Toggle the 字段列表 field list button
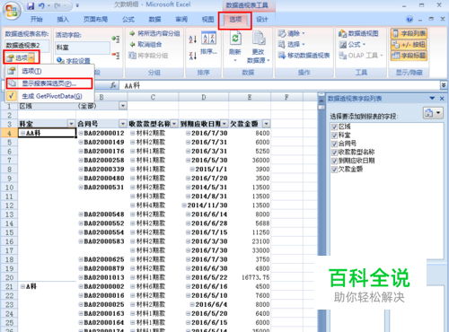The image size is (449, 332). pyautogui.click(x=409, y=33)
